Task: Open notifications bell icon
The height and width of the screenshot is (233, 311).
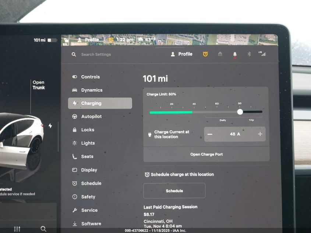Action: 235,54
